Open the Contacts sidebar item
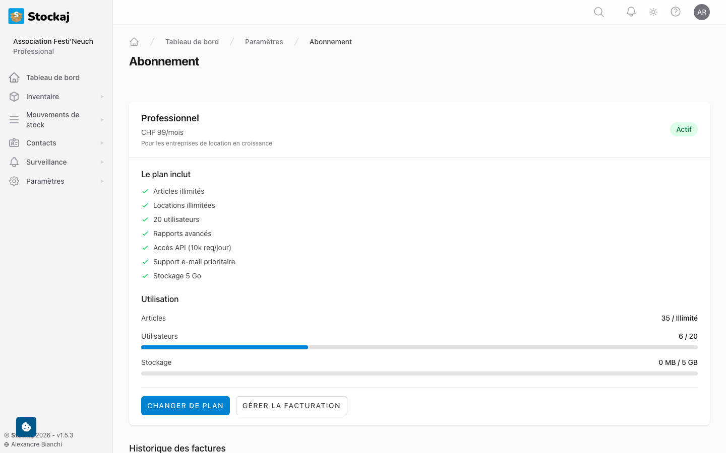The image size is (726, 453). click(56, 143)
